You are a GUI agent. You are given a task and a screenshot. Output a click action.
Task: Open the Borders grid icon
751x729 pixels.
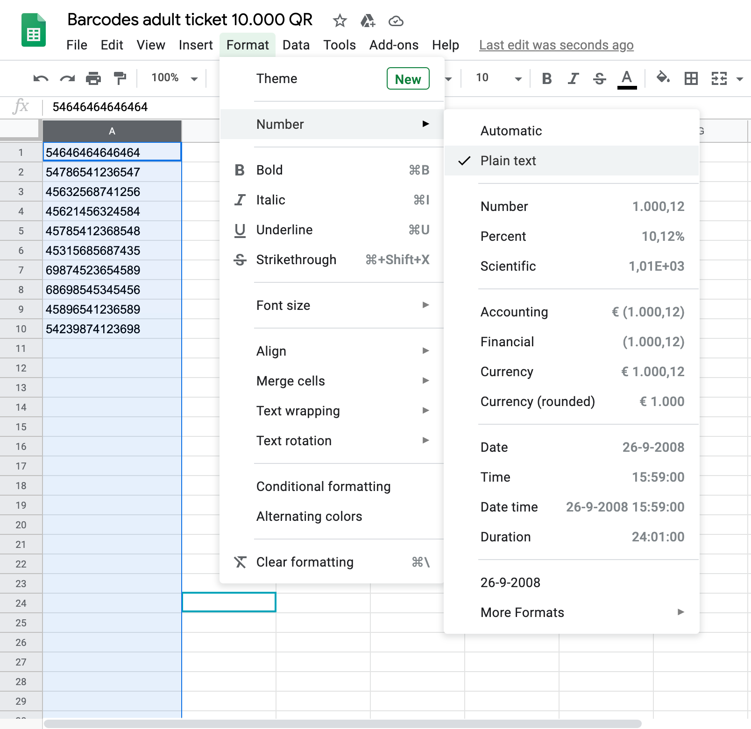coord(691,78)
